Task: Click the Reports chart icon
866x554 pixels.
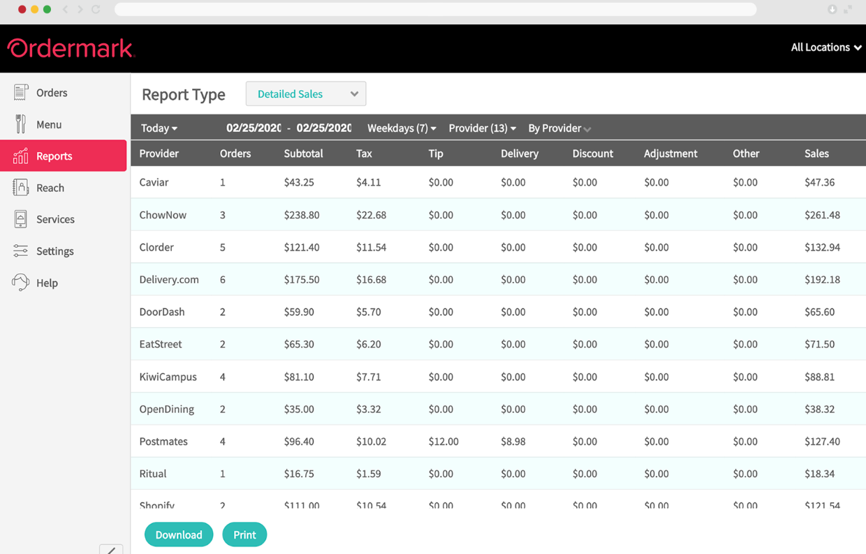Action: [x=20, y=156]
